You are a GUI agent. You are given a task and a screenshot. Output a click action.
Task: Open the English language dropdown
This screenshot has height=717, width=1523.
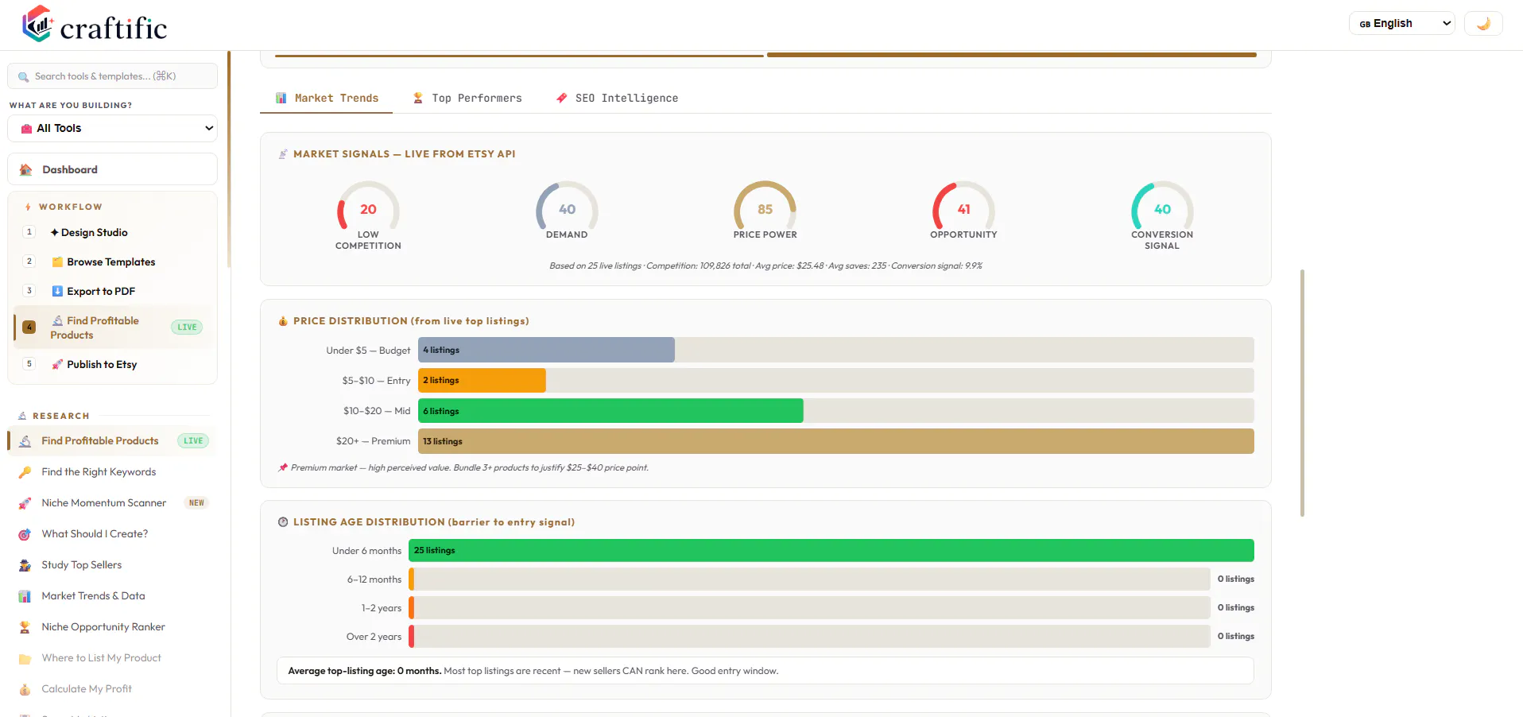point(1402,24)
